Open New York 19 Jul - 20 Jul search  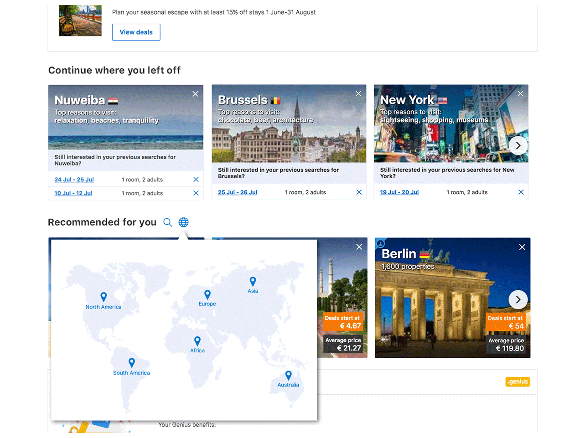coord(399,192)
